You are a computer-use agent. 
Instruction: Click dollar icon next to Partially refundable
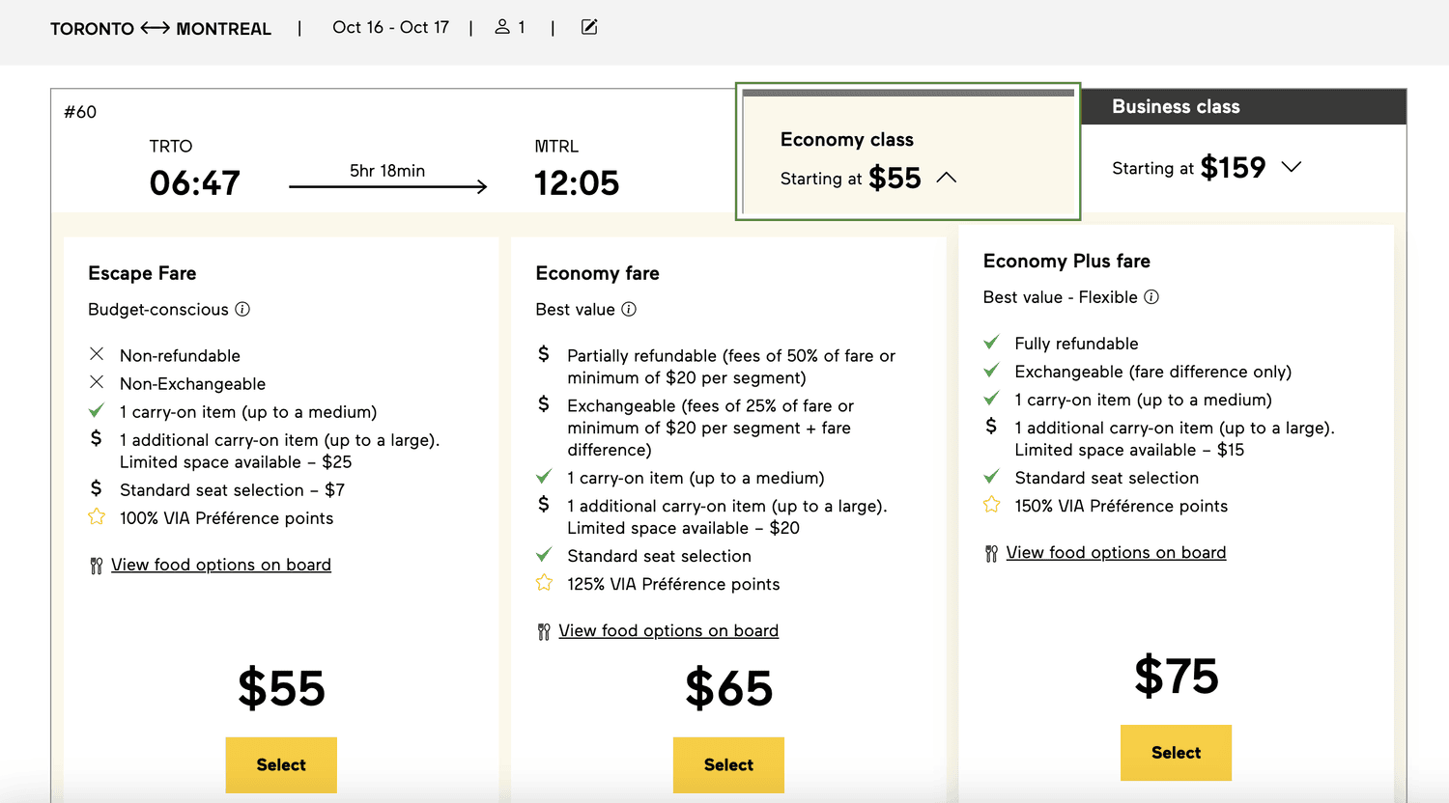point(544,354)
